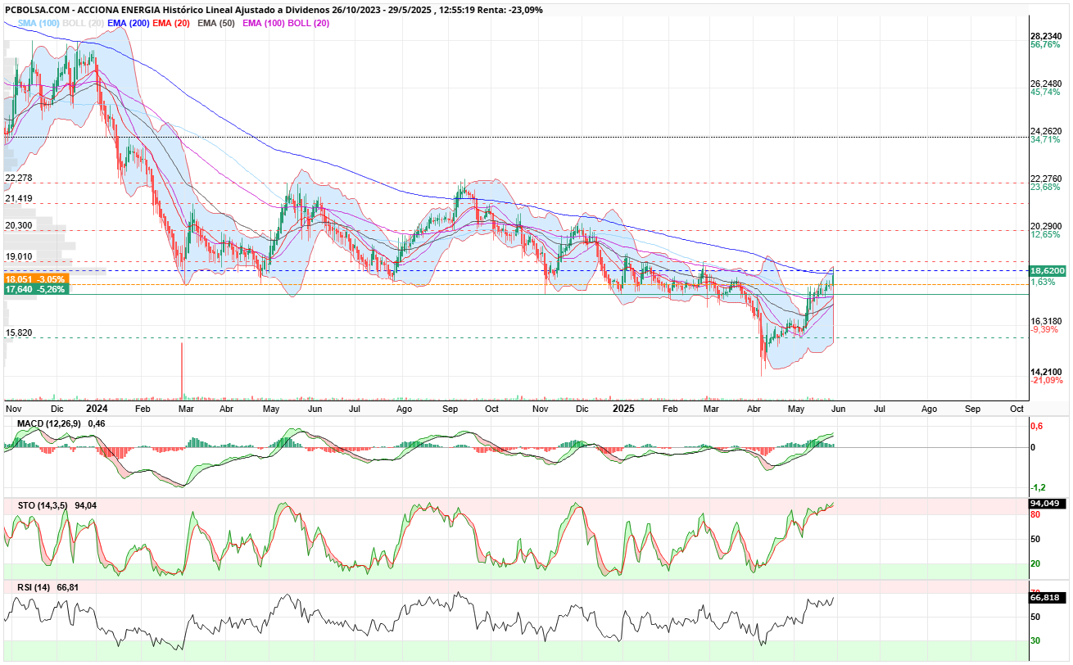Select the 21,419 level label
This screenshot has height=665, width=1073.
point(19,198)
